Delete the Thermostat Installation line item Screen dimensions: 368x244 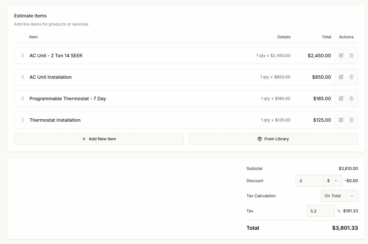pyautogui.click(x=351, y=120)
